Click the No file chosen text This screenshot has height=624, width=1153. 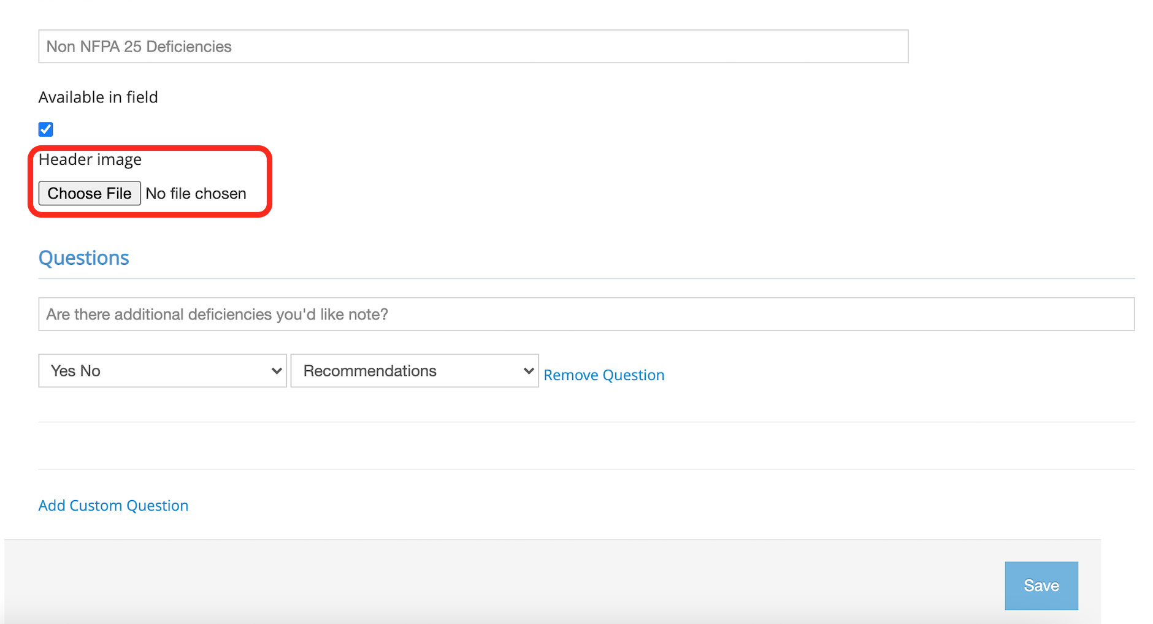(196, 194)
